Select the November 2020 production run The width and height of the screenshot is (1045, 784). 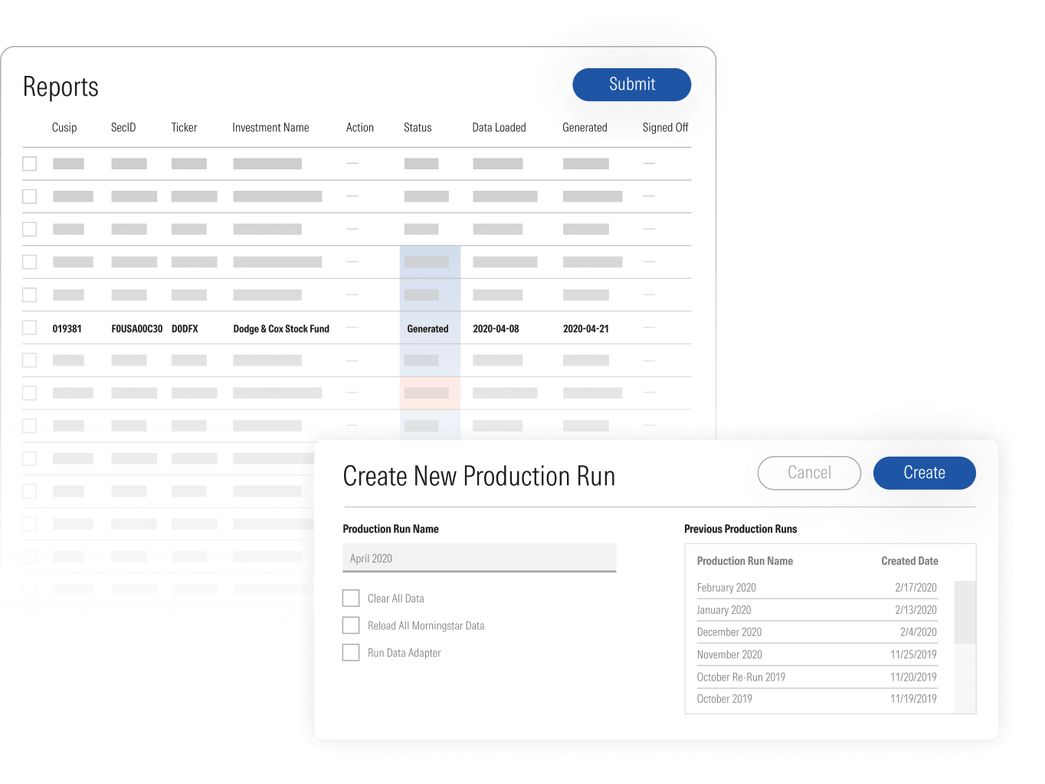(817, 654)
